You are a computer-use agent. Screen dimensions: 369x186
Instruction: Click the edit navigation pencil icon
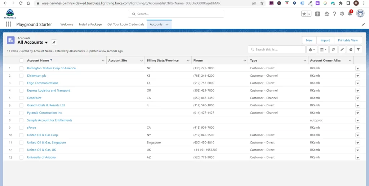pyautogui.click(x=363, y=25)
